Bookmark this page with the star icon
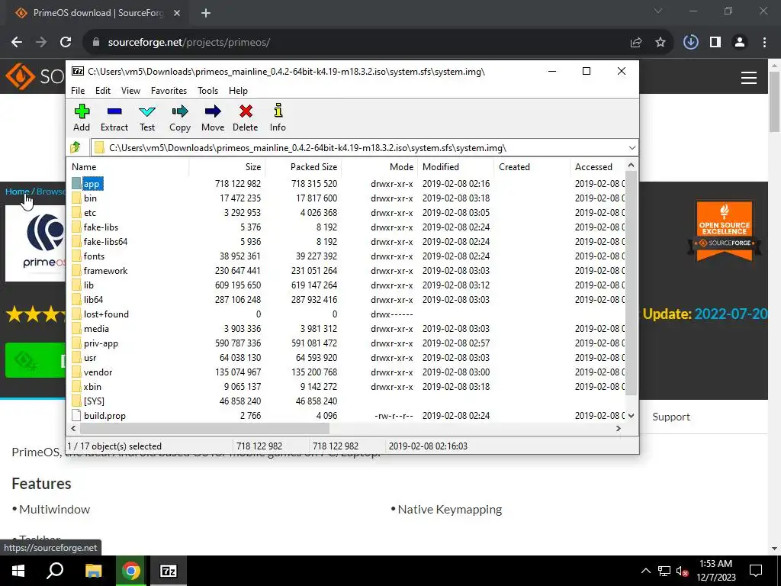781x586 pixels. pyautogui.click(x=660, y=43)
